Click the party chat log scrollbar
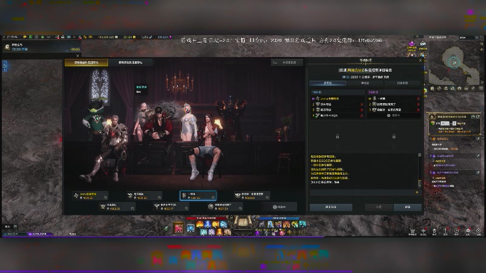Screen dimensions: 486x273 pos(420,183)
